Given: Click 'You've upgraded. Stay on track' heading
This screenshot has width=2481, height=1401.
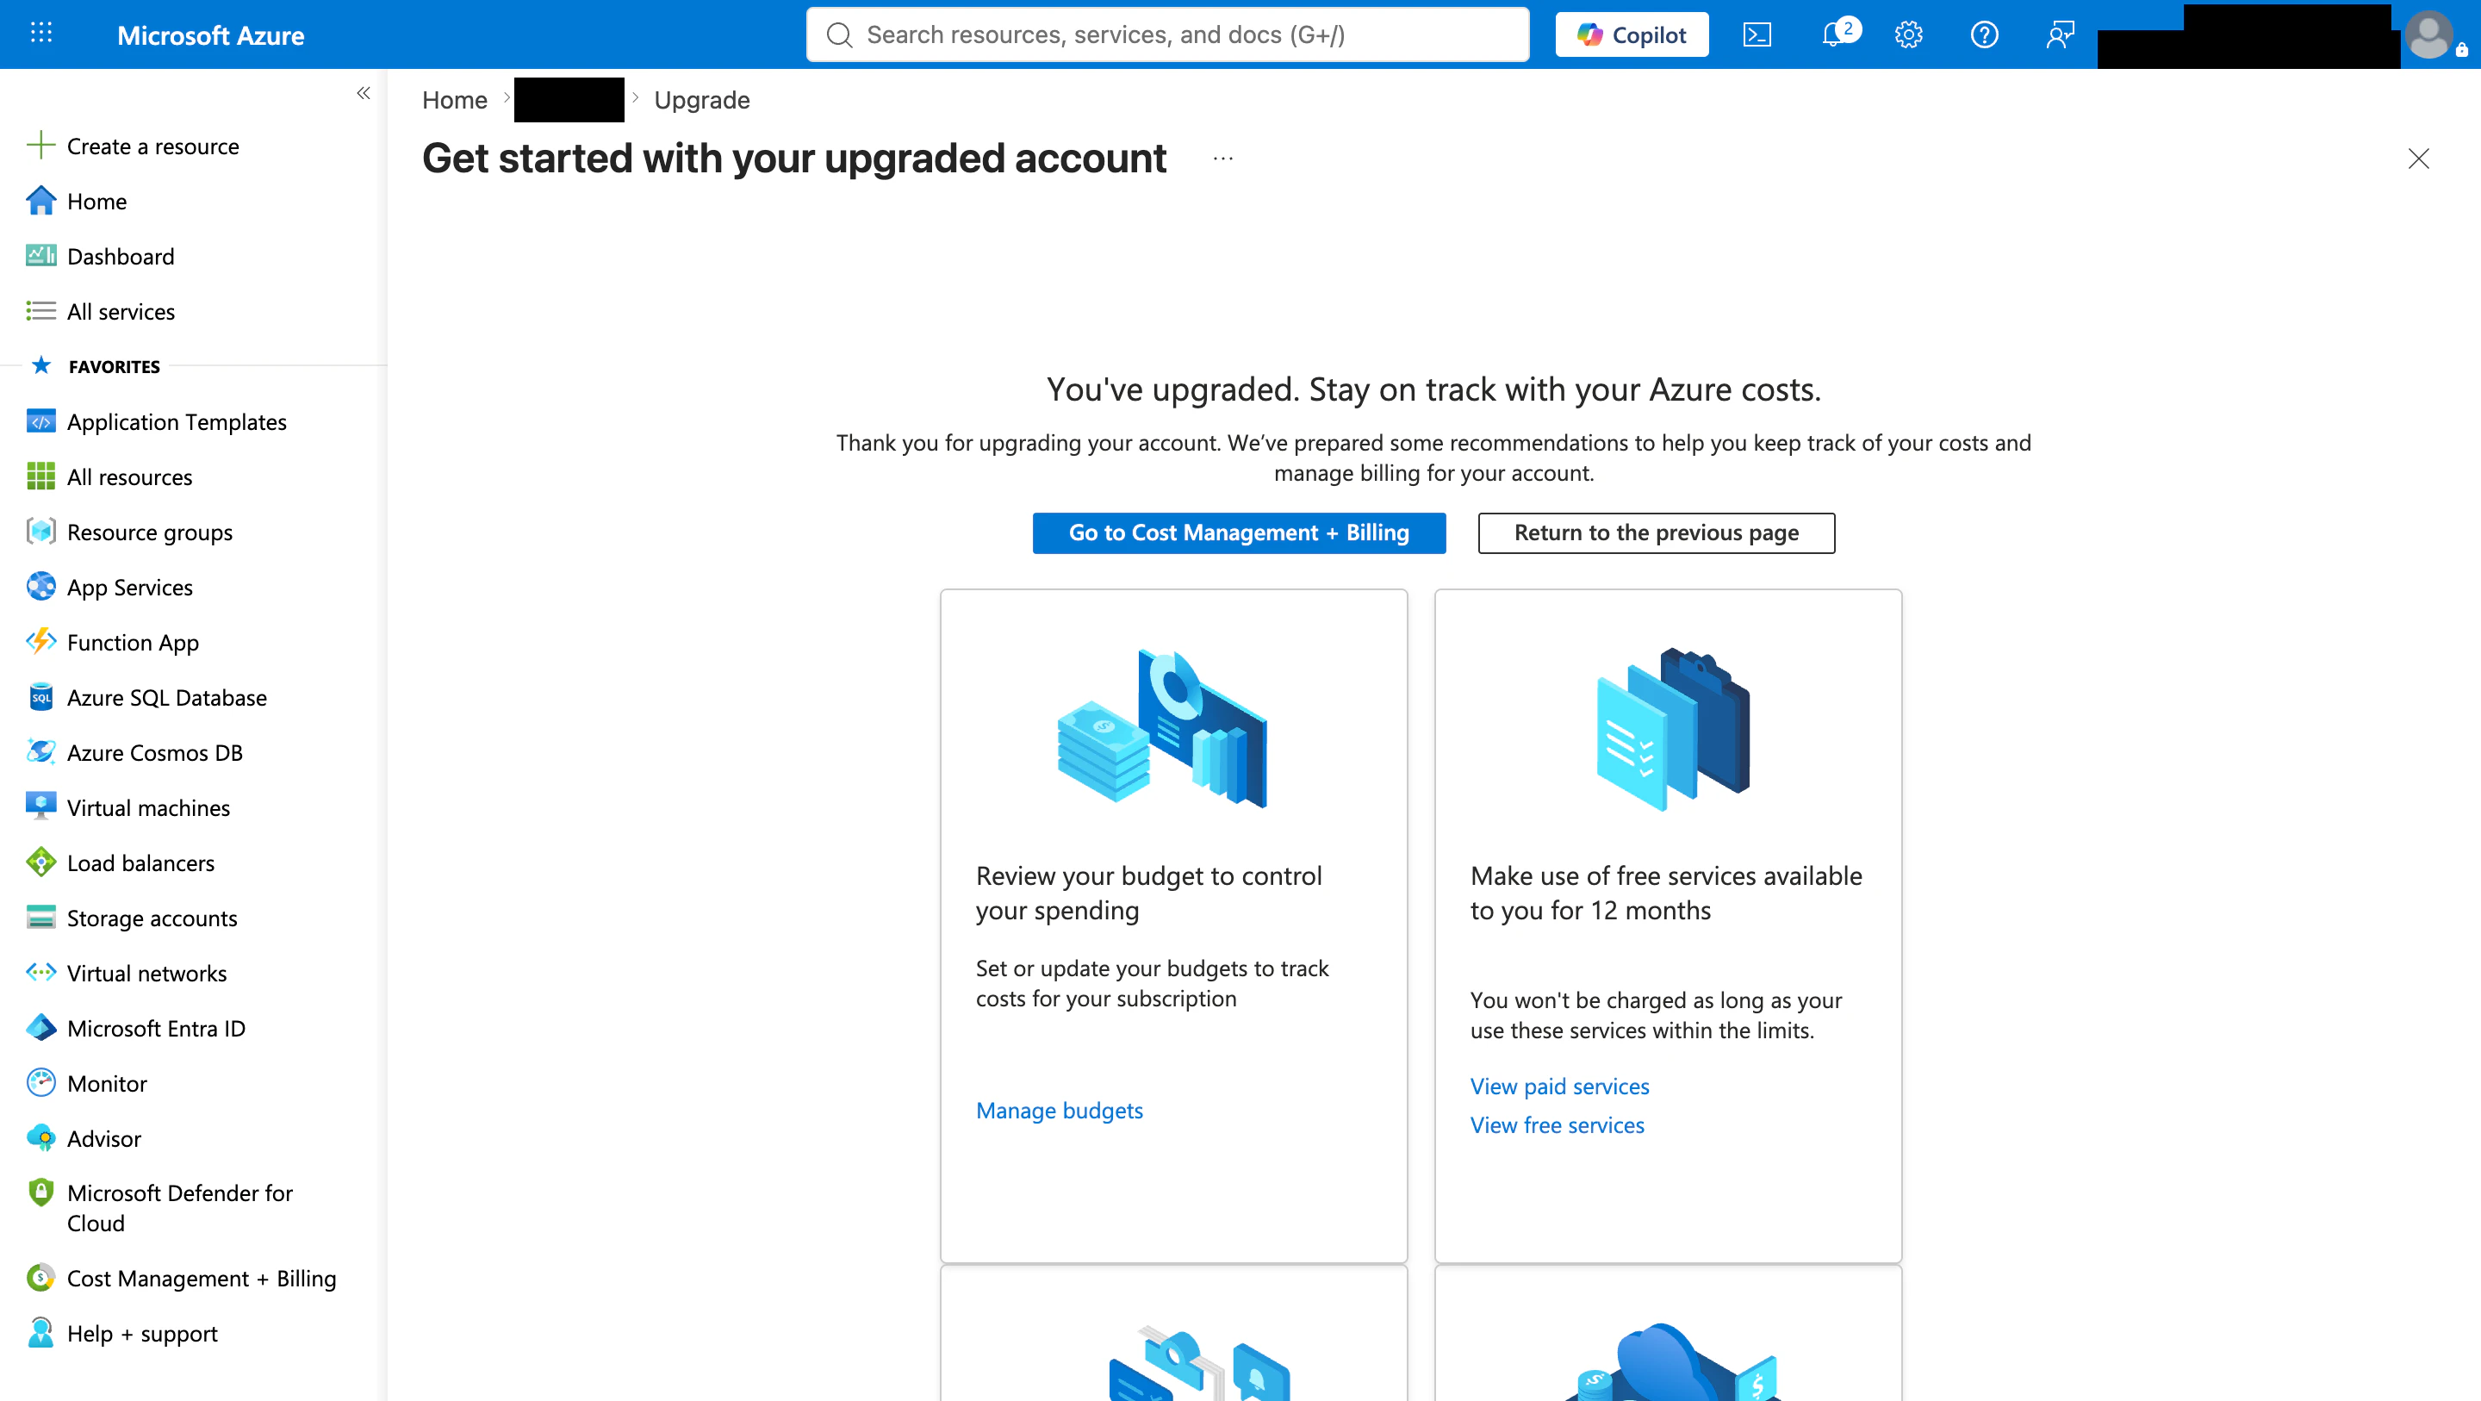Looking at the screenshot, I should click(x=1433, y=389).
